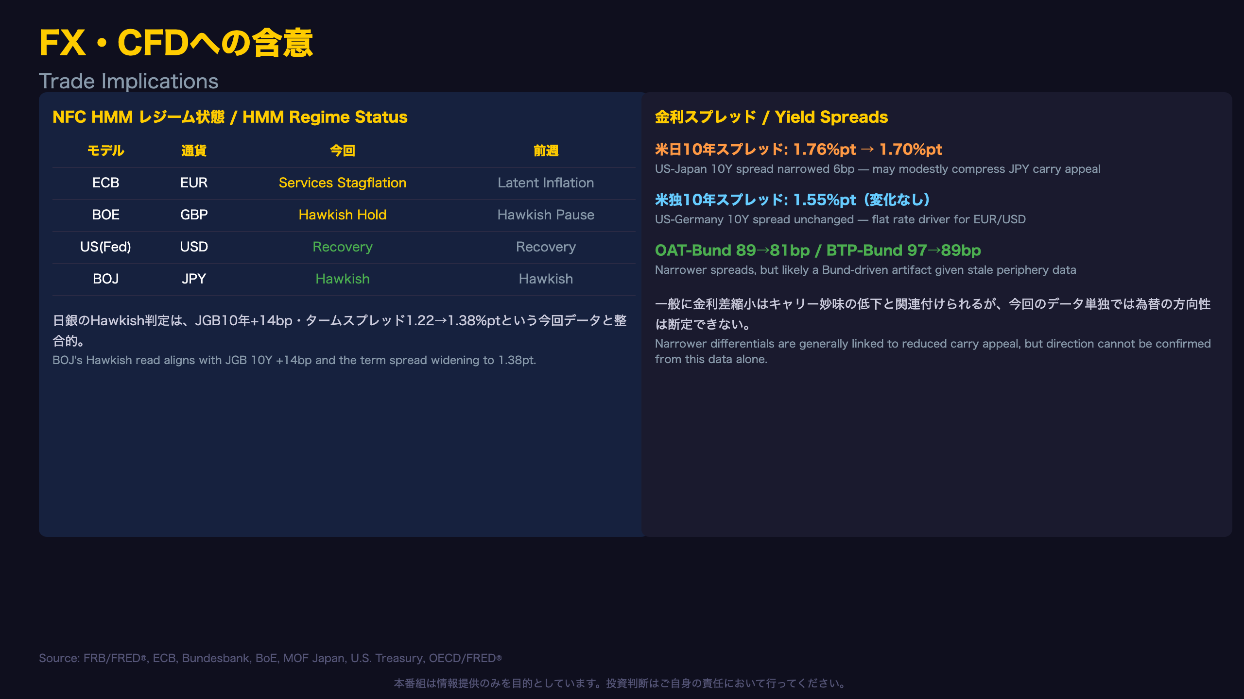The image size is (1244, 699).
Task: Click the title 'FX・CFDへの含意'
Action: click(x=176, y=43)
